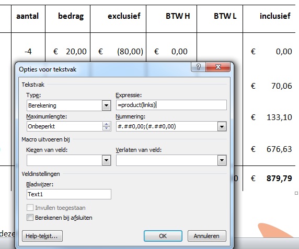Click the Bladwijzer field containing Text1

(69, 194)
